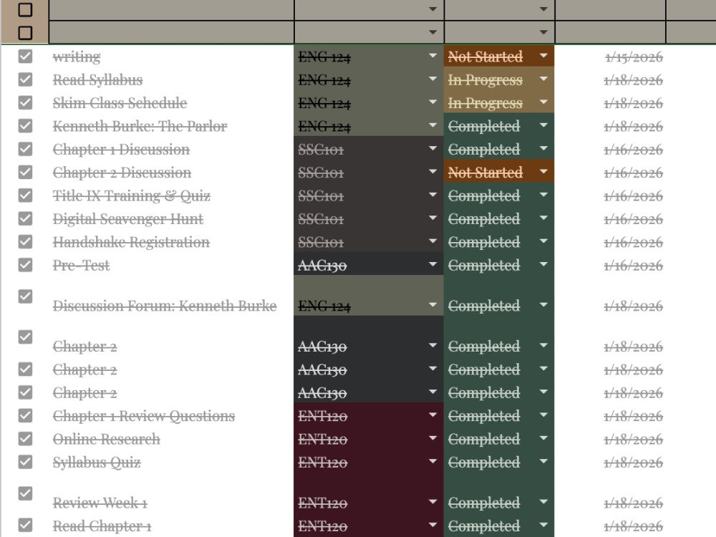716x537 pixels.
Task: Toggle Discussion Forum: Kenneth Burke checkbox
Action: pyautogui.click(x=25, y=296)
